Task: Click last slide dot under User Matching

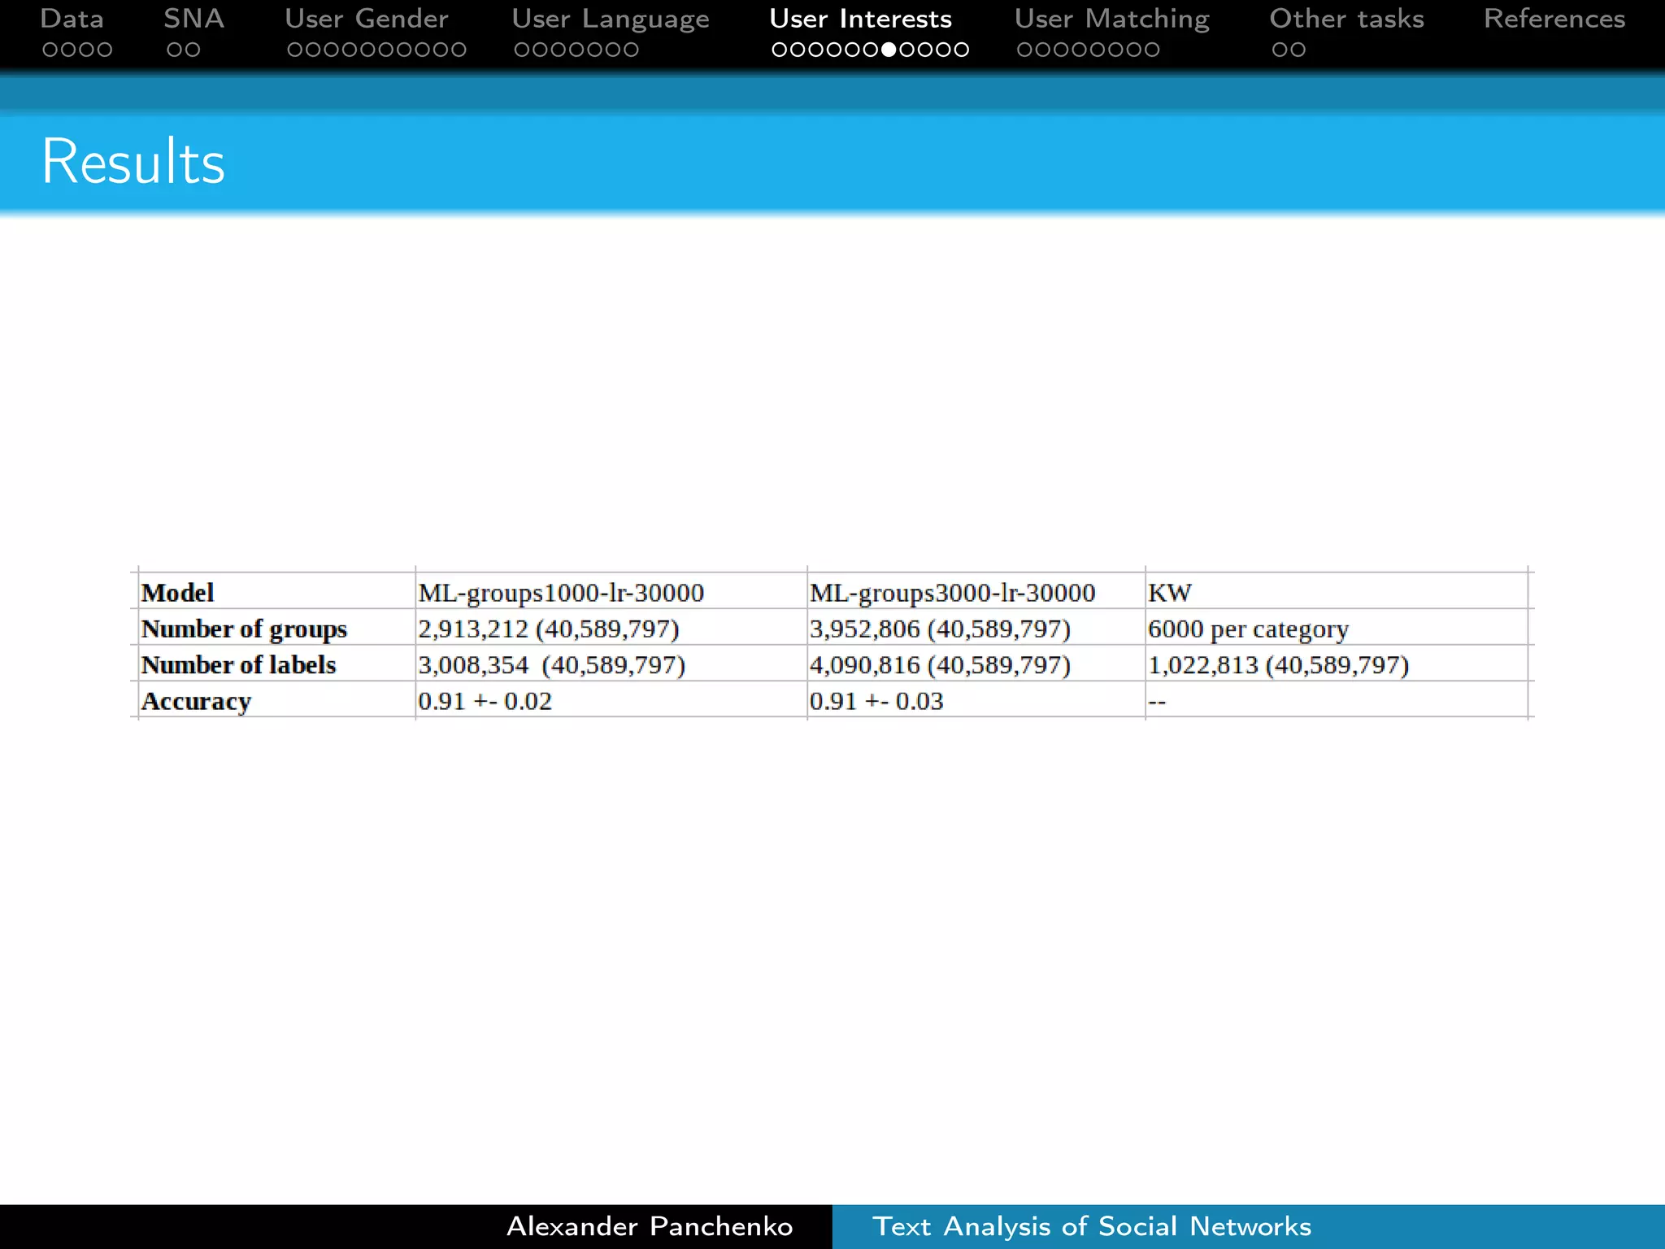Action: (x=1152, y=50)
